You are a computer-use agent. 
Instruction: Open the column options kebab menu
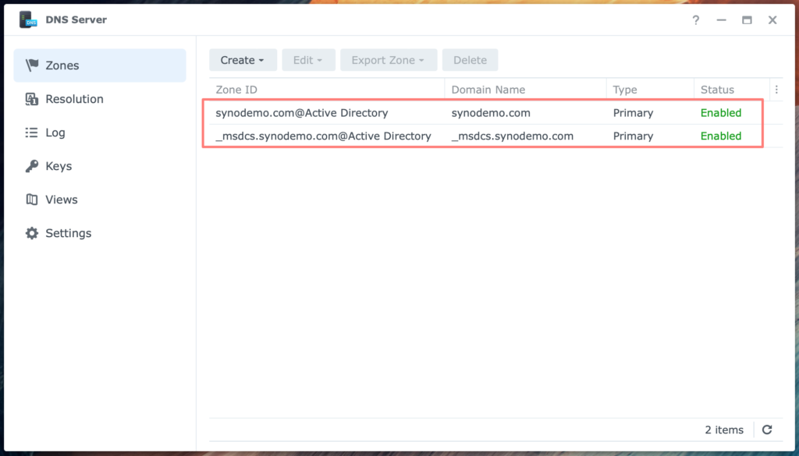[x=777, y=89]
